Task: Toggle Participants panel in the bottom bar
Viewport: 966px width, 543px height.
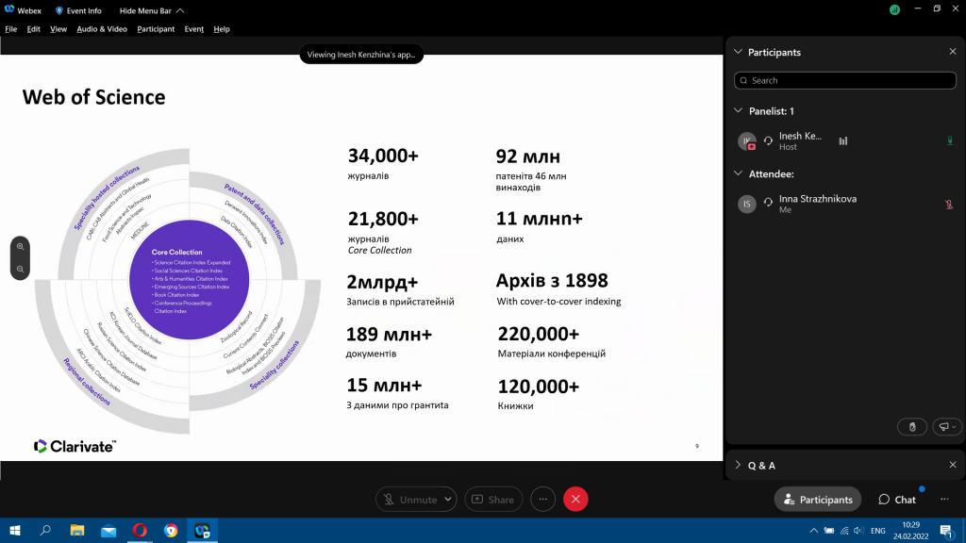Action: point(817,500)
